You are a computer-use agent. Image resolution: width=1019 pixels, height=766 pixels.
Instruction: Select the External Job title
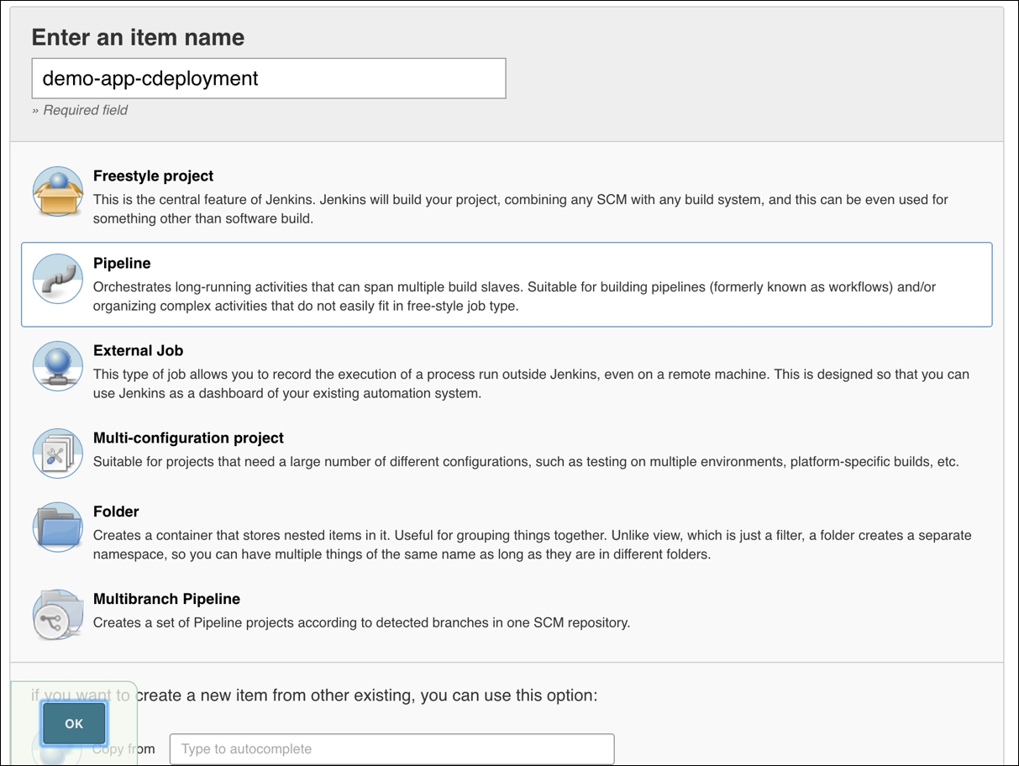click(x=138, y=350)
